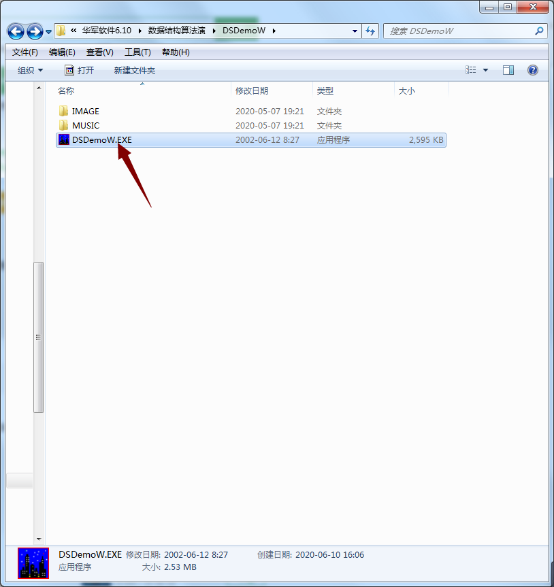The image size is (554, 587).
Task: Expand arrow after 华军软件6.10 breadcrumb
Action: tap(140, 31)
